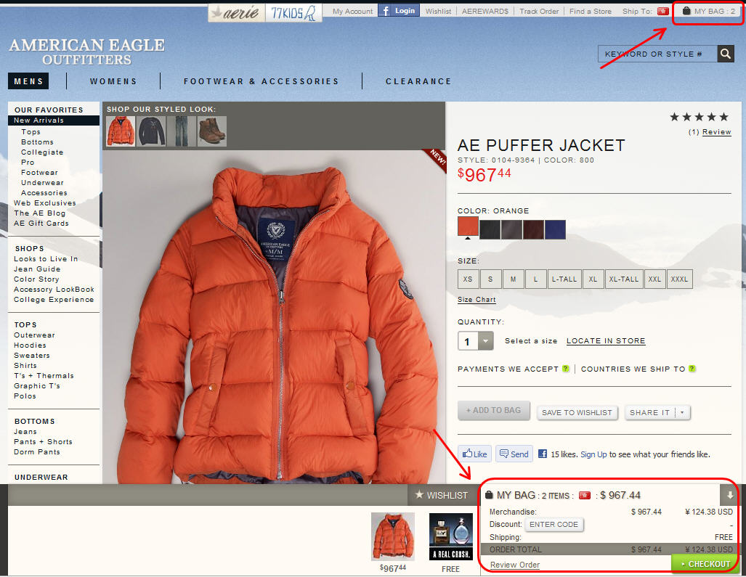Viewport: 746px width, 577px height.
Task: Open AE Gift Cards in sidebar
Action: pyautogui.click(x=41, y=223)
